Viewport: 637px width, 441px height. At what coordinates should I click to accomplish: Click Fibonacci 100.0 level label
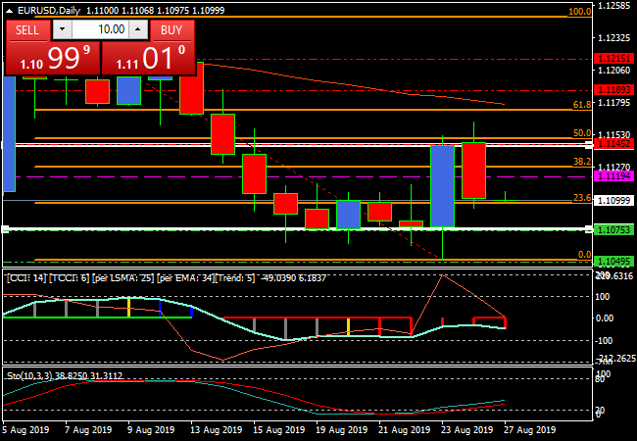coord(579,12)
